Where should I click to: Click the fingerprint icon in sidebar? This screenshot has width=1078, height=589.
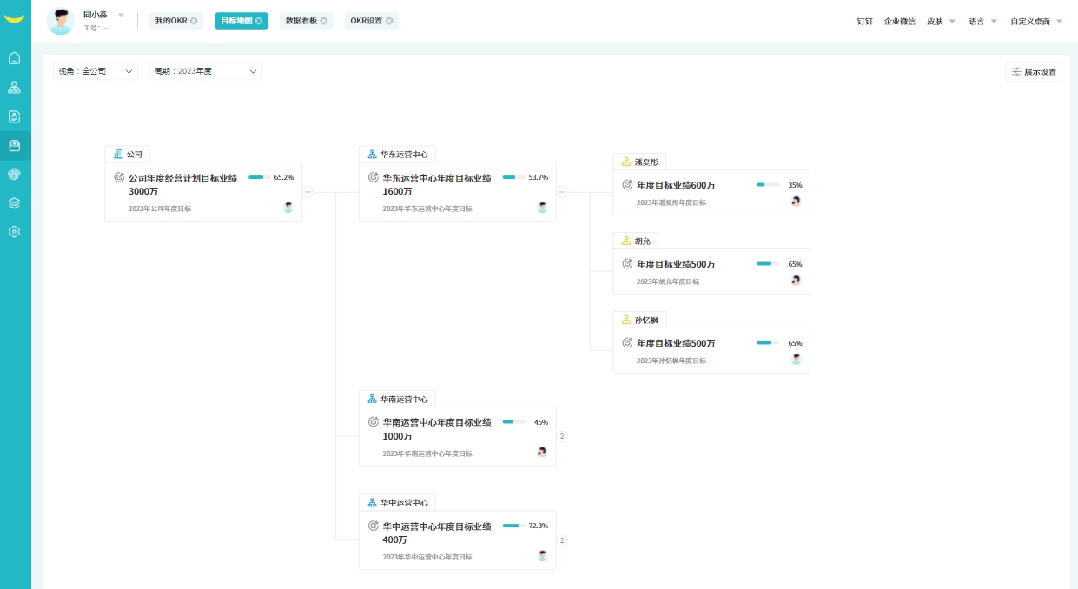14,174
